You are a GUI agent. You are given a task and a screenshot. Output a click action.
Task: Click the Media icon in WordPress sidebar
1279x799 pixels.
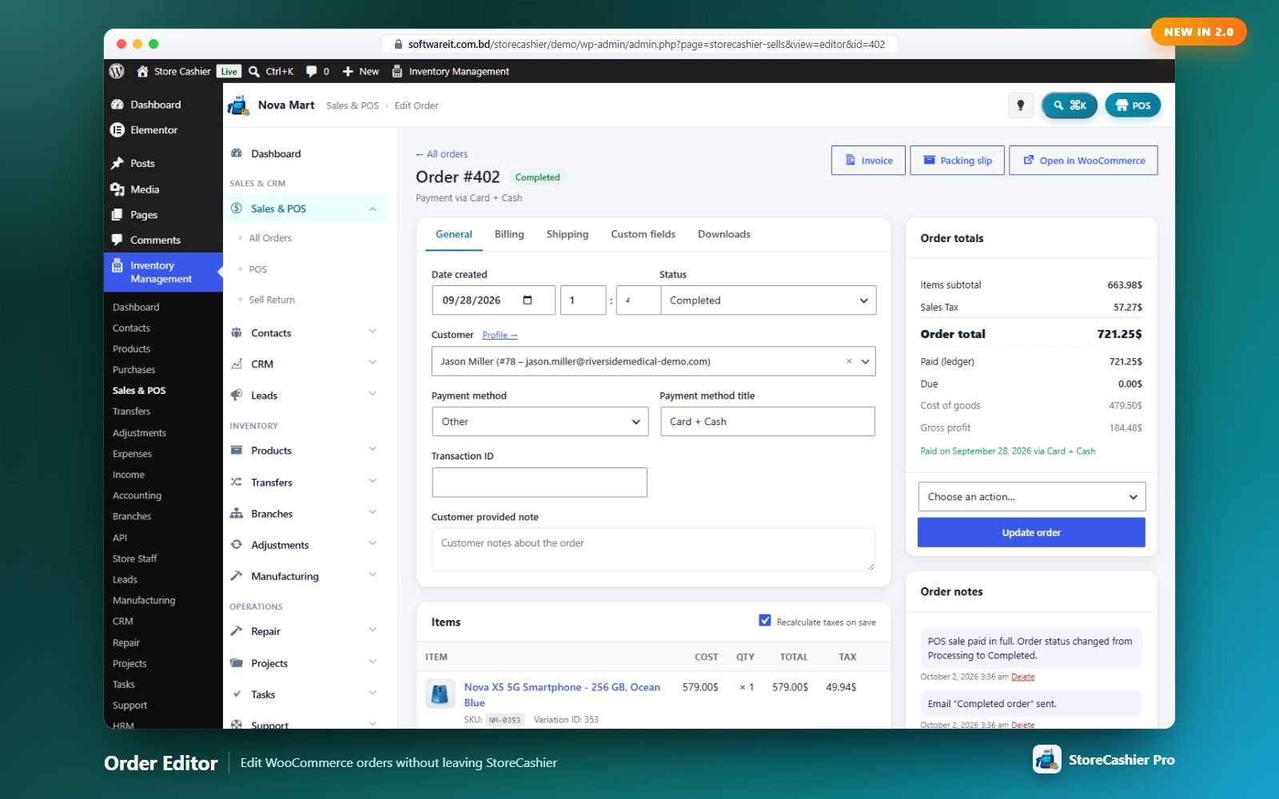pyautogui.click(x=118, y=189)
